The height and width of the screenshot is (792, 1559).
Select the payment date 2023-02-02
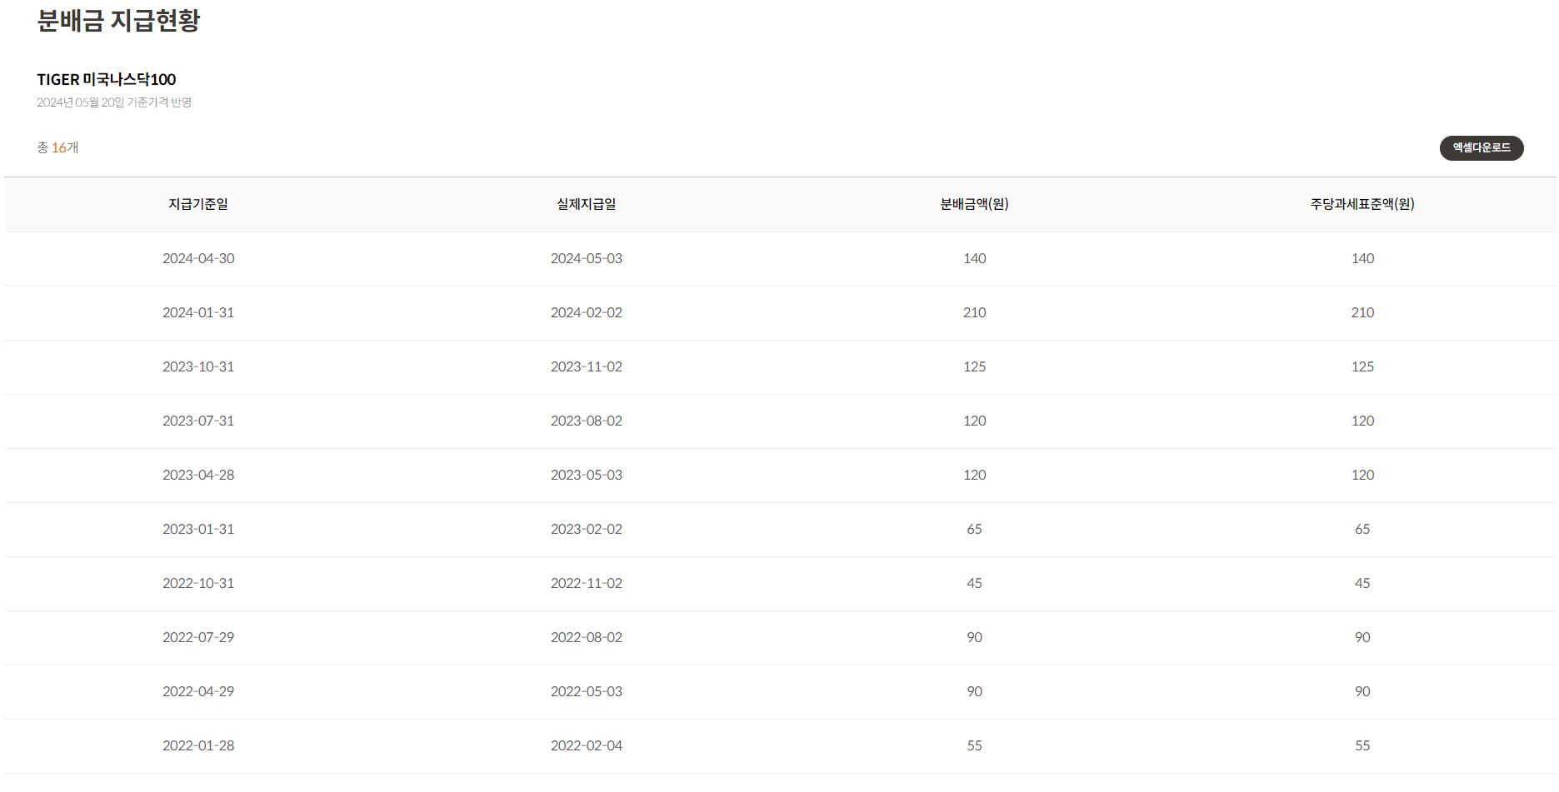coord(587,529)
